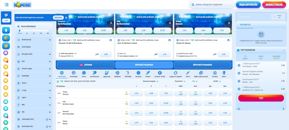Click the red TÉT bet button
Viewport: 289px width, 130px height.
pos(261,98)
